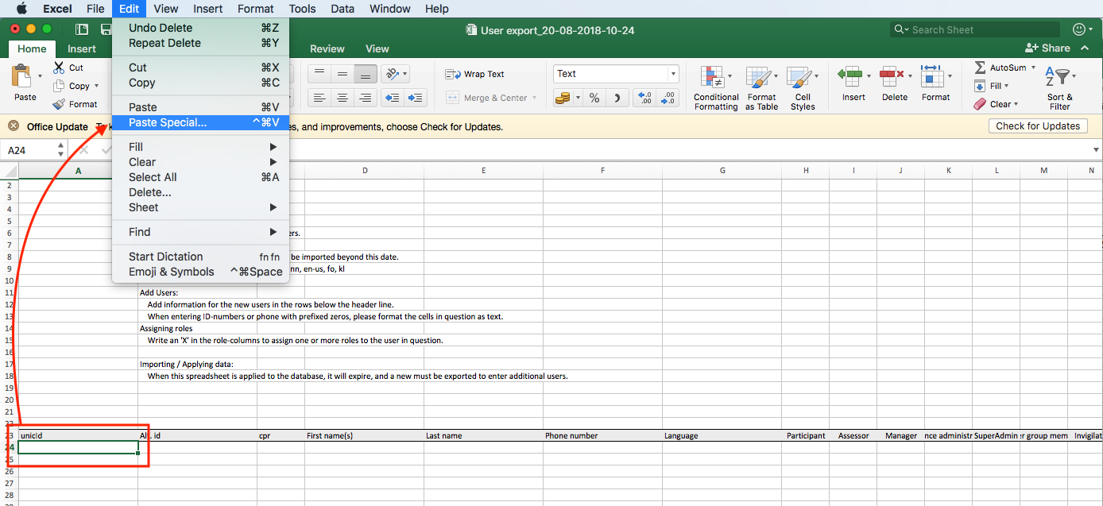Click the Insert cells icon
Viewport: 1103px width, 506px height.
click(x=850, y=76)
